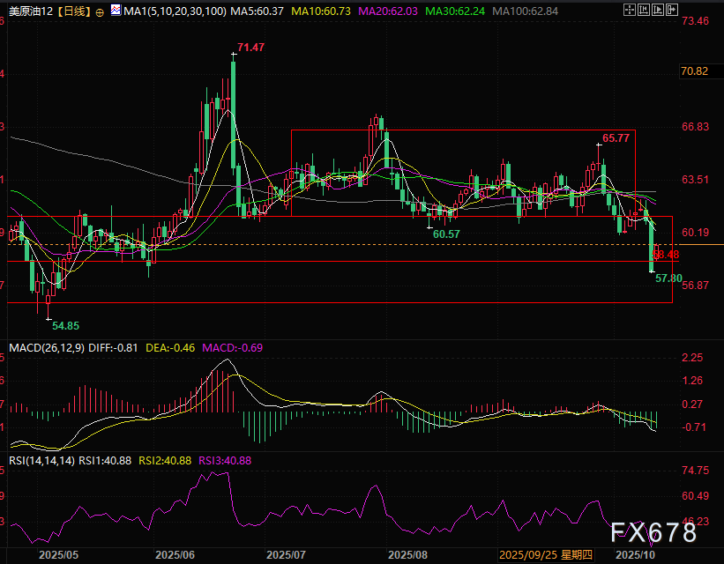Click the 65.77 peak price annotation
The image size is (724, 564).
(616, 138)
